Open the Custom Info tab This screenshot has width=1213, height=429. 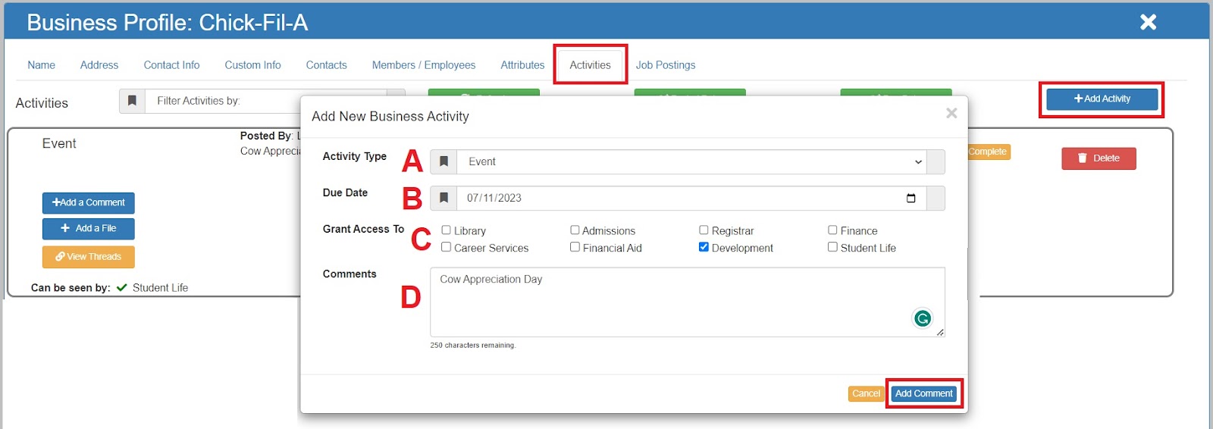click(x=252, y=65)
